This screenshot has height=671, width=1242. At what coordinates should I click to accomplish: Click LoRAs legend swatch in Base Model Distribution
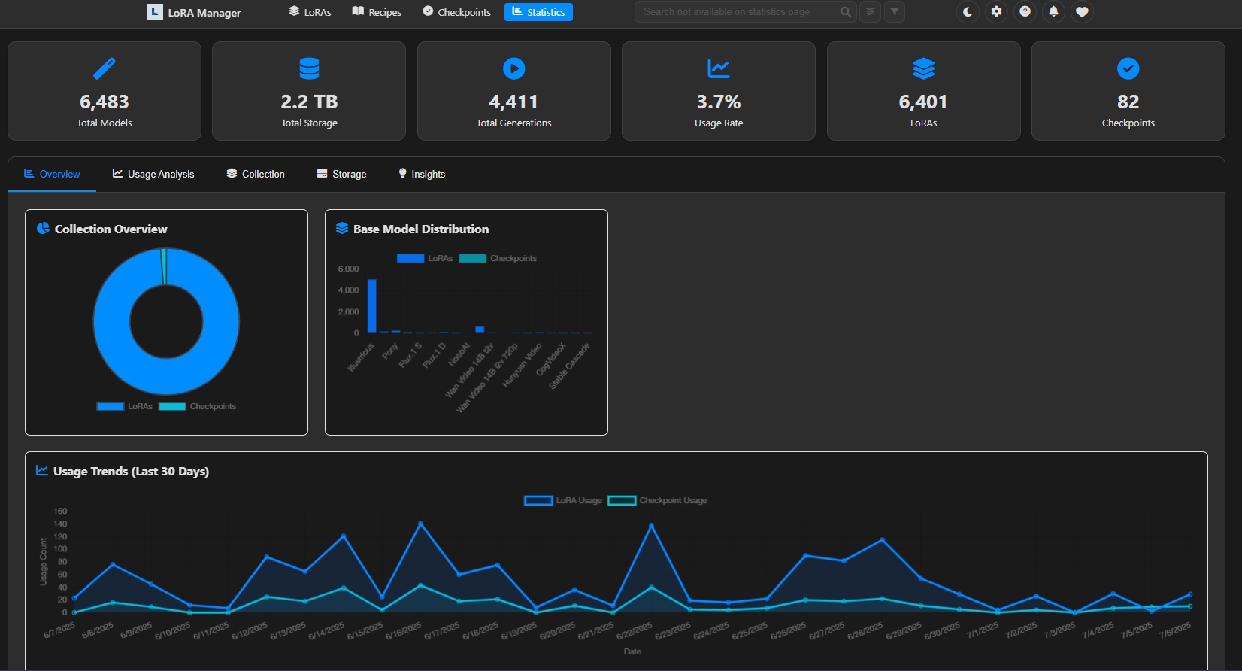tap(410, 259)
